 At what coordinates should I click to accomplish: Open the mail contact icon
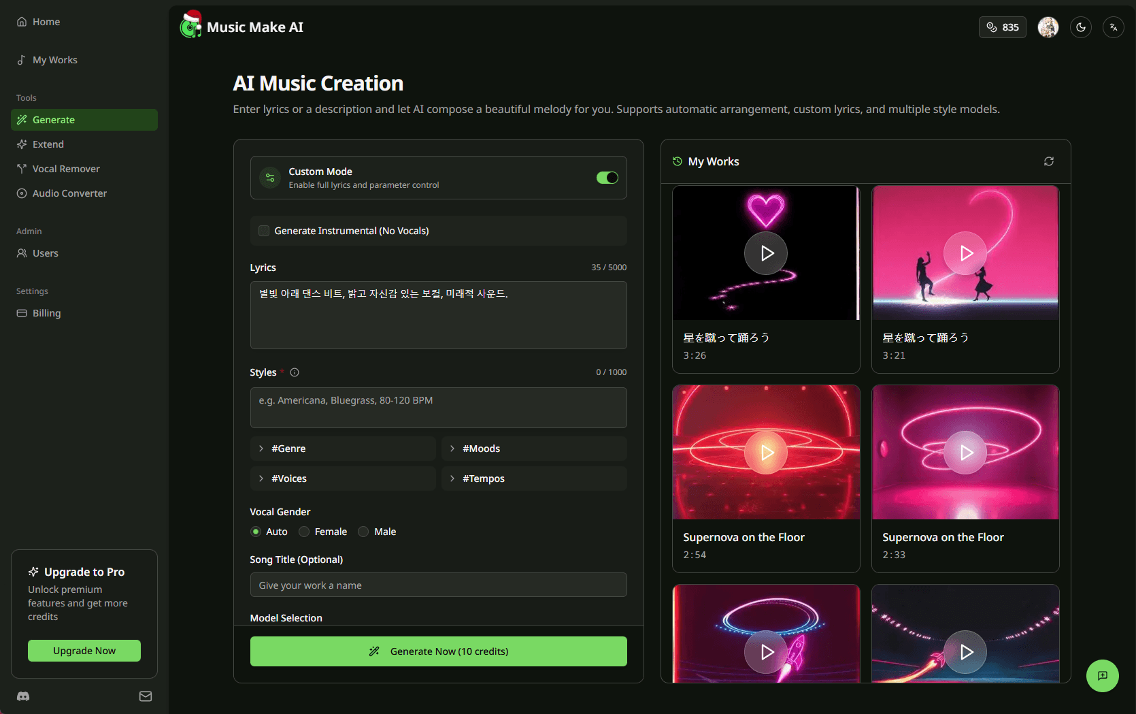145,696
